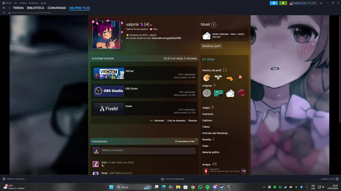Open the Amigos menu

click(23, 3)
